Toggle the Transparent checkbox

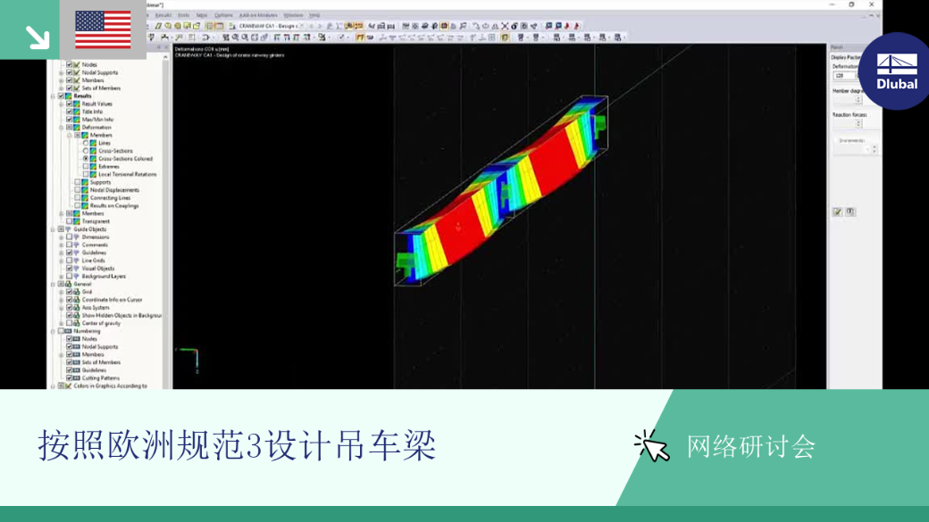[x=70, y=221]
